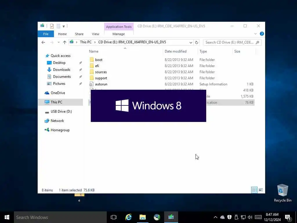Image resolution: width=297 pixels, height=223 pixels.
Task: Click This PC in the address bar
Action: pos(86,42)
